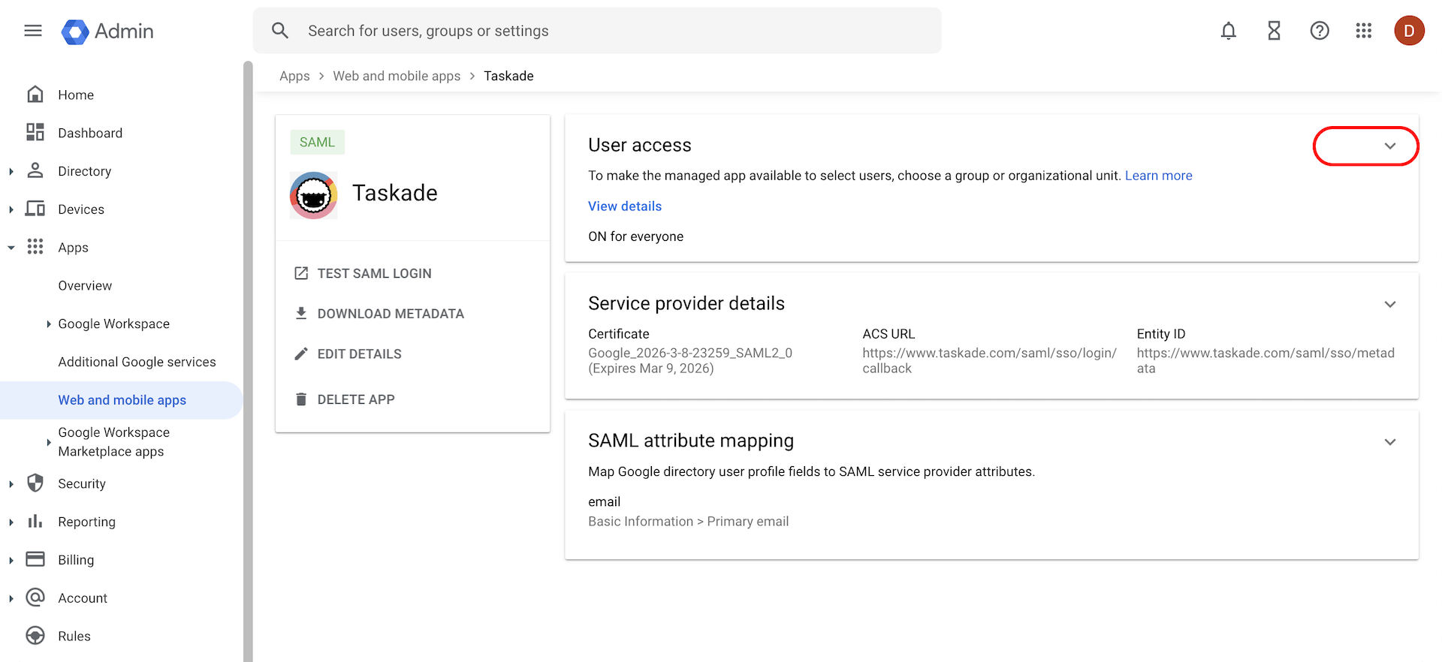1442x662 pixels.
Task: Click the Directory person icon
Action: coord(35,170)
